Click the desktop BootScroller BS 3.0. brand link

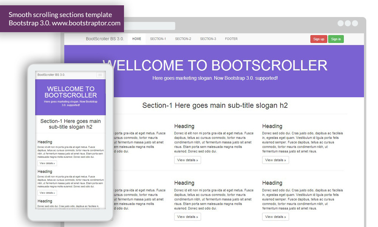coord(105,39)
